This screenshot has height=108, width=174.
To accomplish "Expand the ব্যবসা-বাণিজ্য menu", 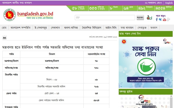I will [x=71, y=28].
